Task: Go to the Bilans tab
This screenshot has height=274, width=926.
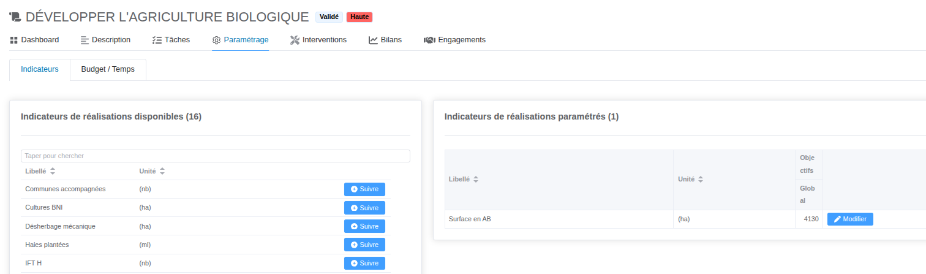Action: pyautogui.click(x=385, y=40)
